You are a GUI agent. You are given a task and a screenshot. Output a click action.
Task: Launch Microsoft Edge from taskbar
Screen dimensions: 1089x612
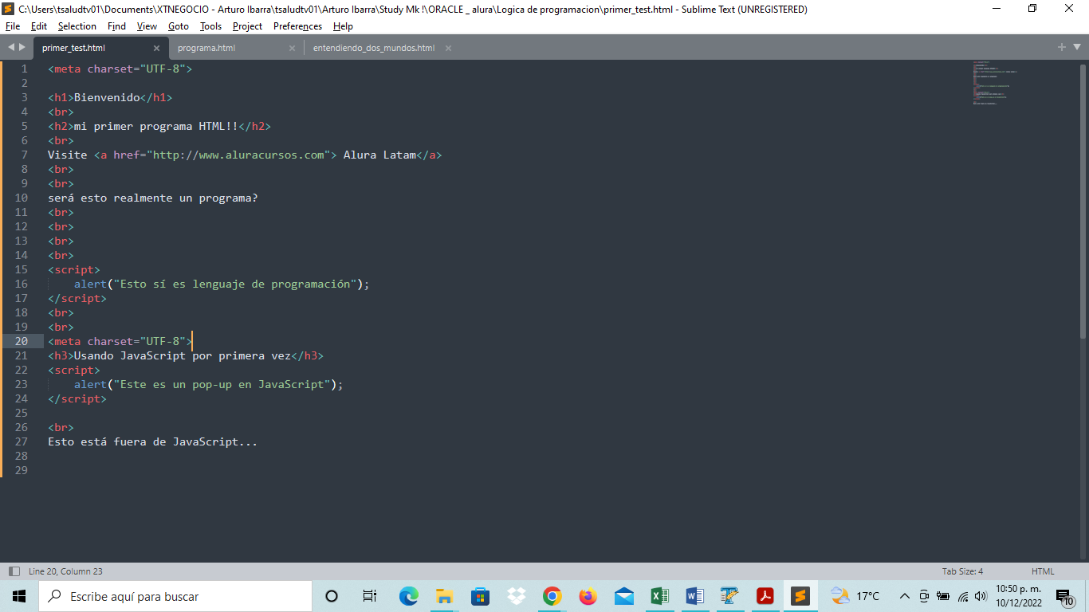409,596
